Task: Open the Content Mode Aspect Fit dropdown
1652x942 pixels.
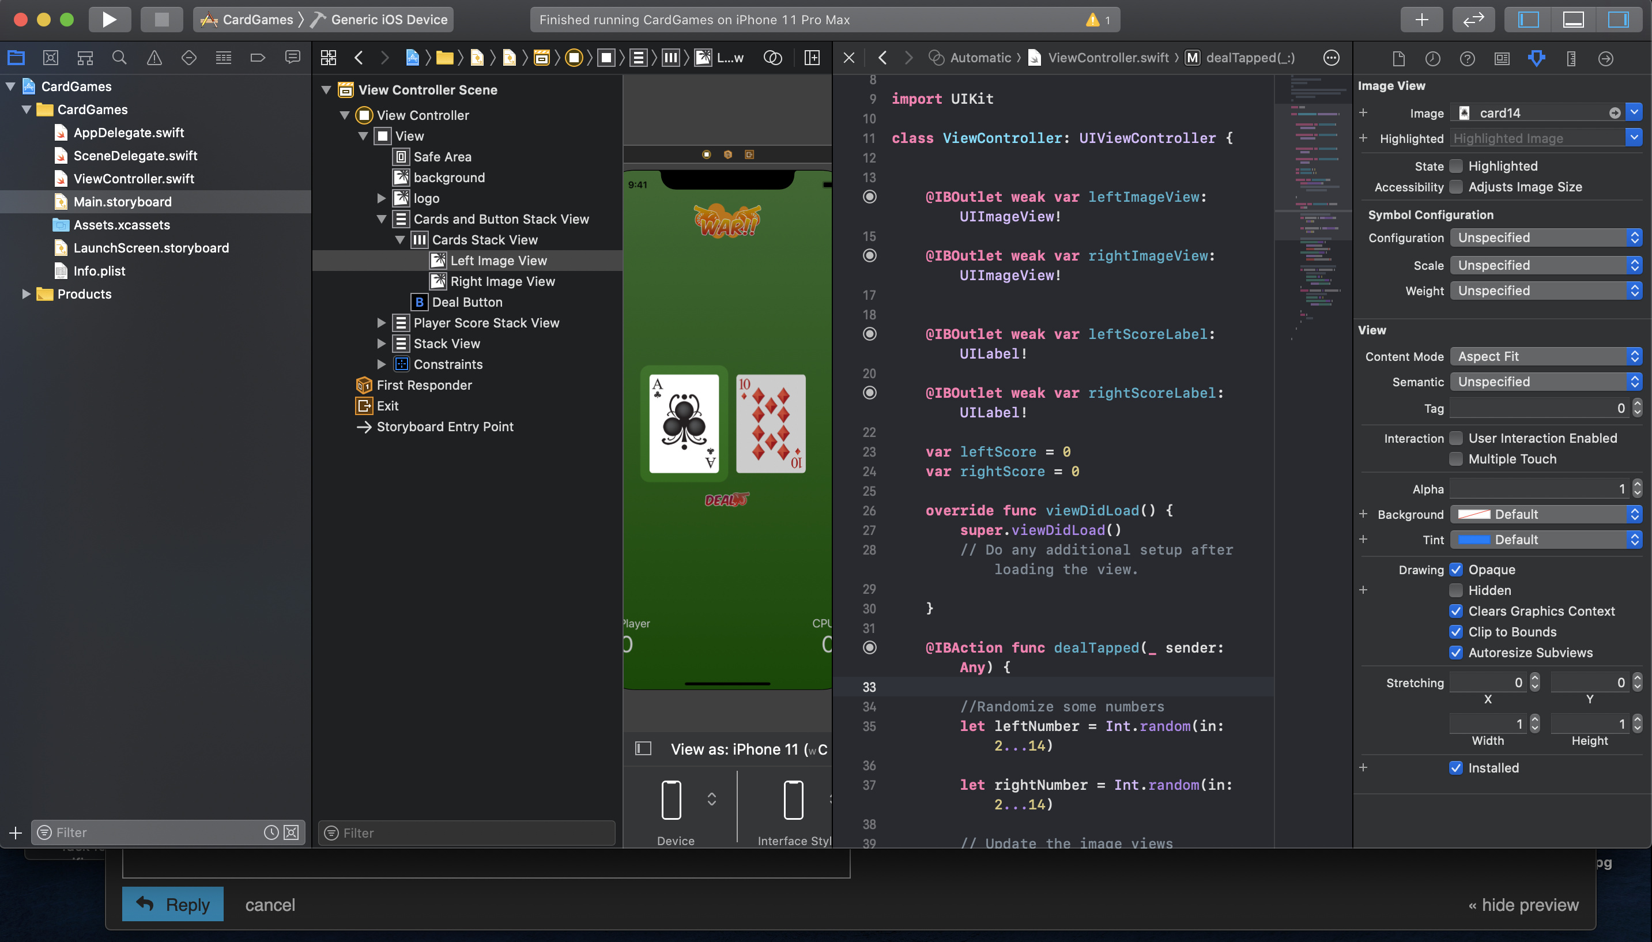Action: [x=1545, y=356]
